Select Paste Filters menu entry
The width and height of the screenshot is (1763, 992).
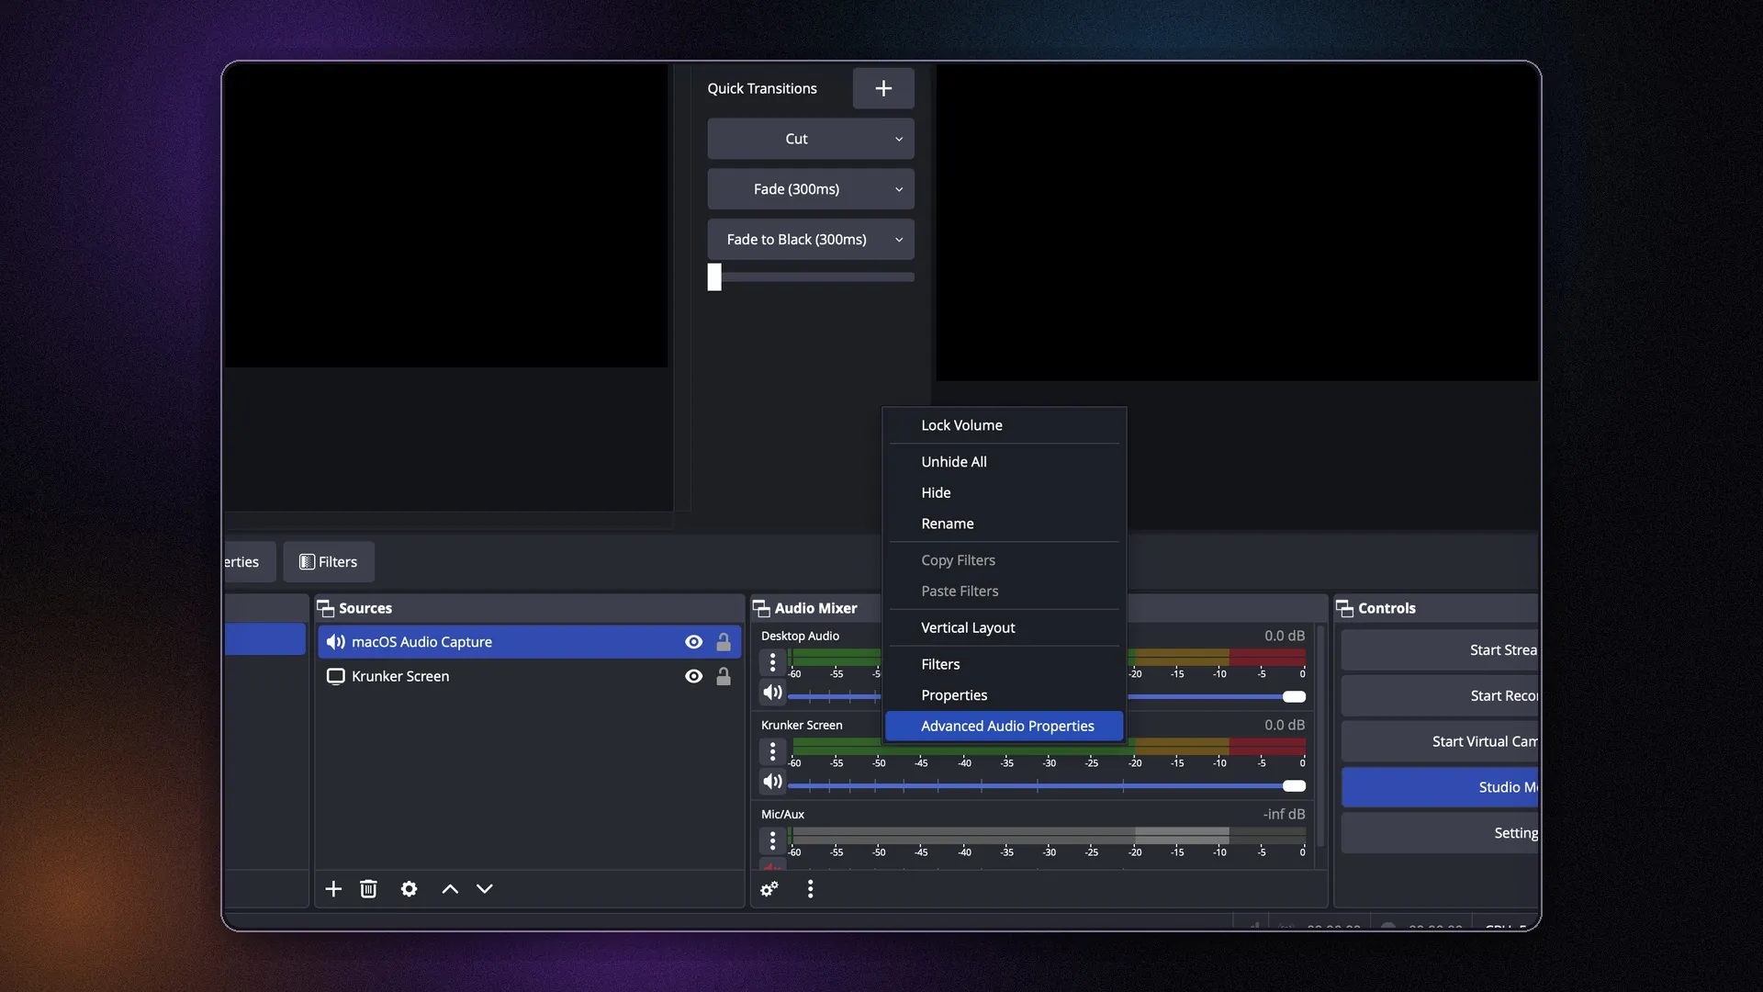point(1004,592)
